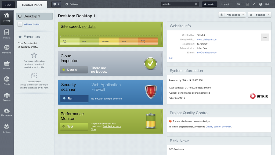Open the e-Store basket icon

click(7, 63)
